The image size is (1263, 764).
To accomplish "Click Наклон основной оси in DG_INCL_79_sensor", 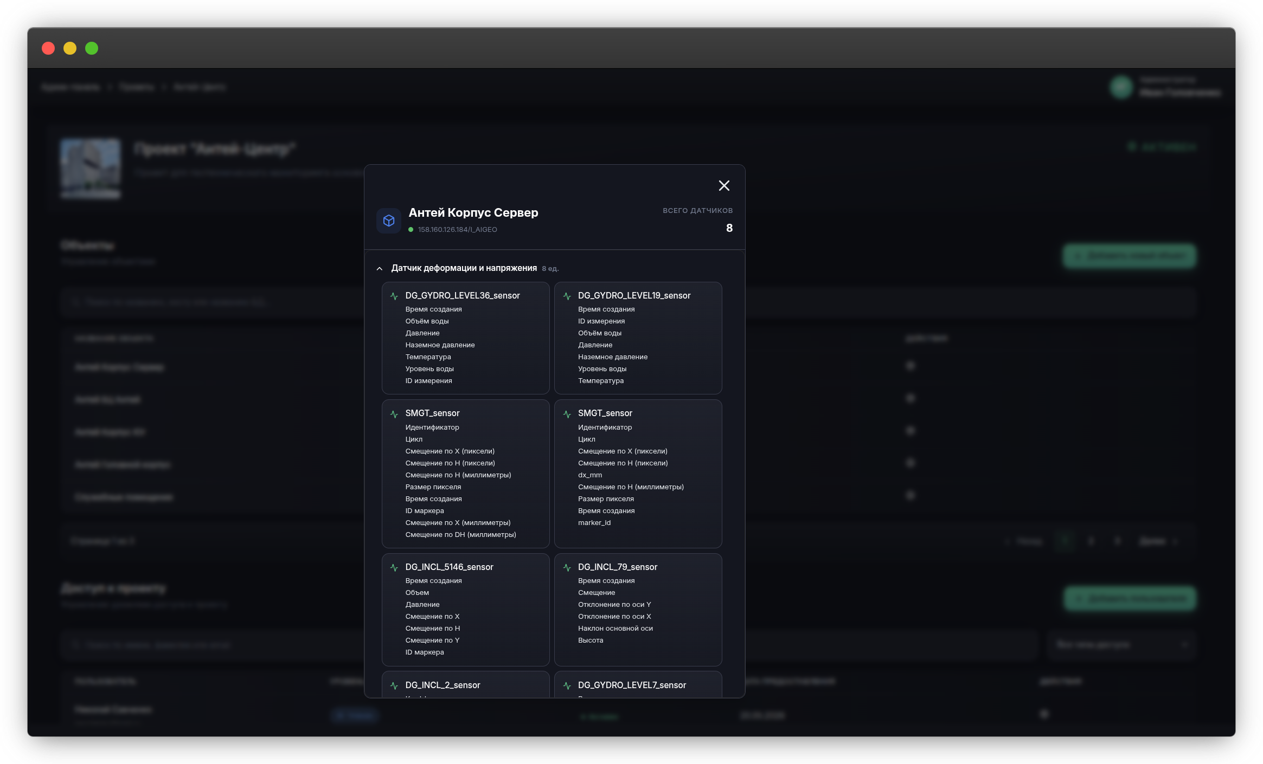I will pyautogui.click(x=615, y=629).
